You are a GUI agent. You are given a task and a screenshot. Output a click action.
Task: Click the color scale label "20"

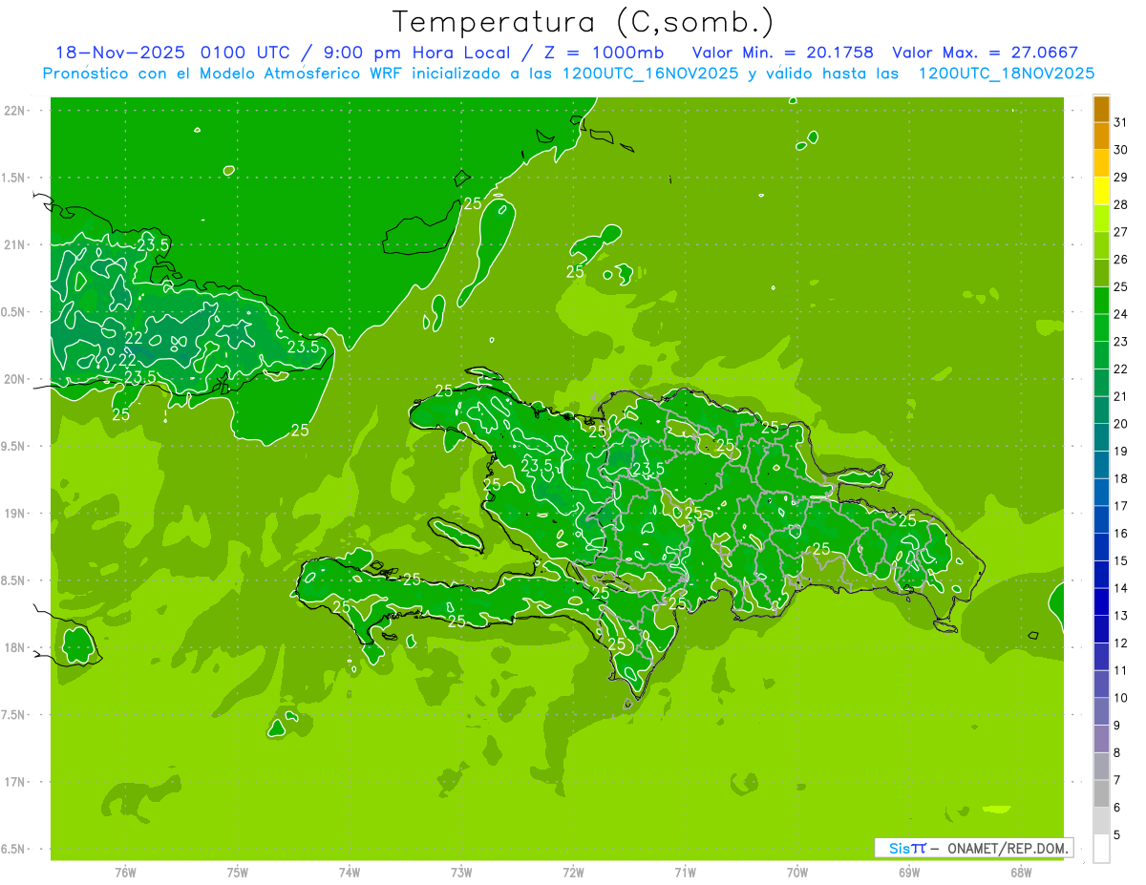click(1120, 424)
